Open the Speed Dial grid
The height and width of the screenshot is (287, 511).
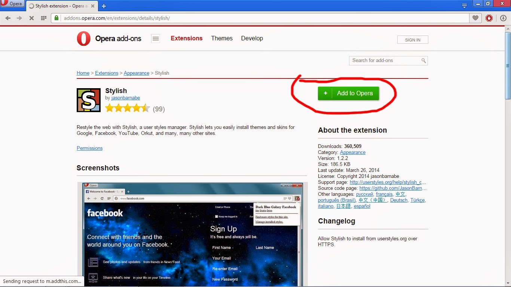[x=43, y=18]
